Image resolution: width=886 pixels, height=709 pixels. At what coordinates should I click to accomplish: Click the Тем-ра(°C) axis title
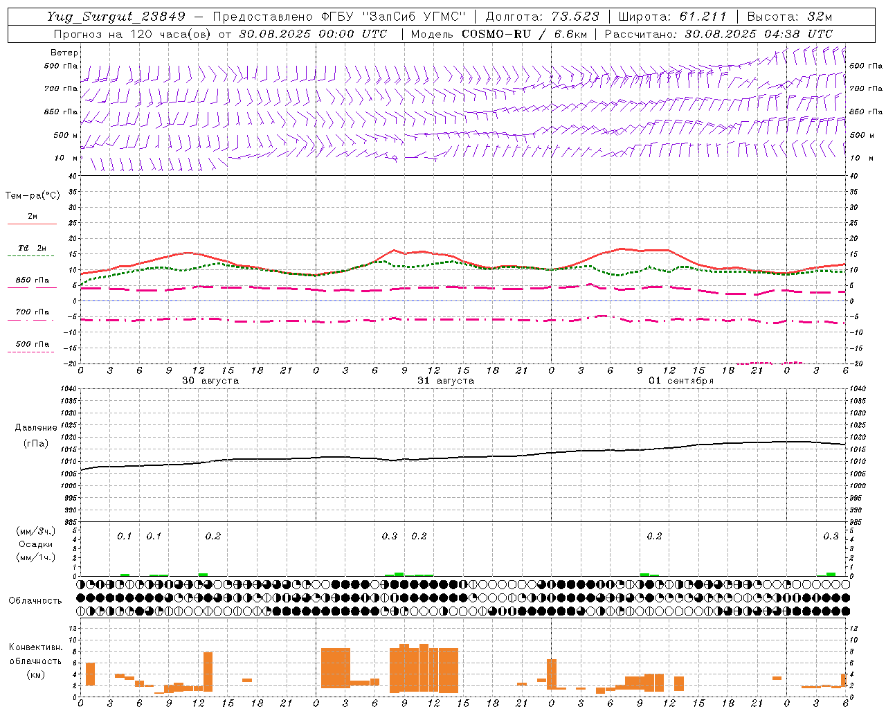[33, 196]
